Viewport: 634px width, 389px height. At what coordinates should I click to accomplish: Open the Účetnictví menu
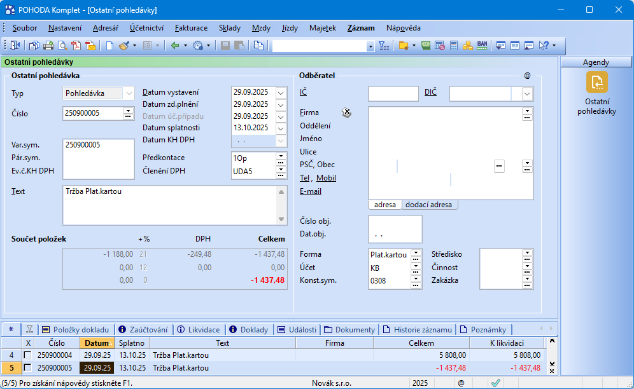147,28
